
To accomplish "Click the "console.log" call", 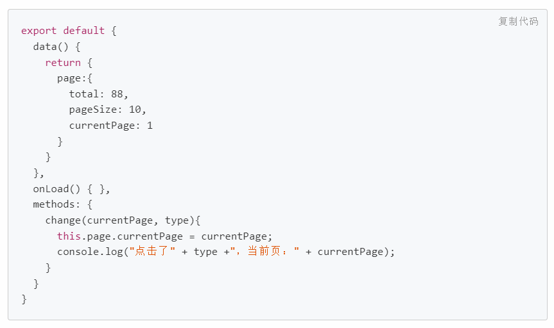I will (x=90, y=252).
